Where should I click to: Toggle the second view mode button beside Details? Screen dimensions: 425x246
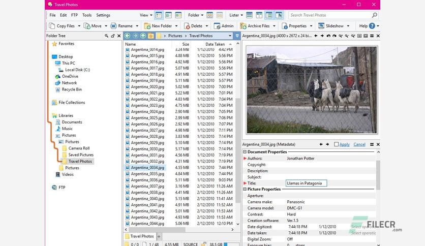168,15
